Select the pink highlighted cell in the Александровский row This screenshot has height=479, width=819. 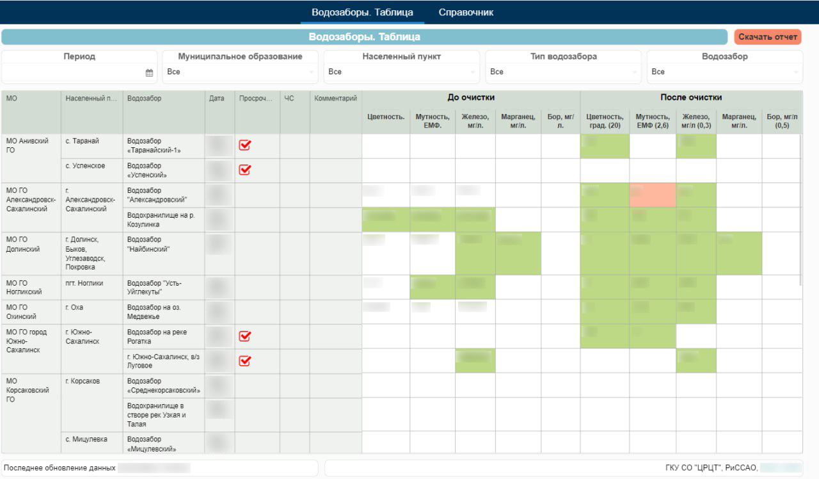click(x=653, y=195)
